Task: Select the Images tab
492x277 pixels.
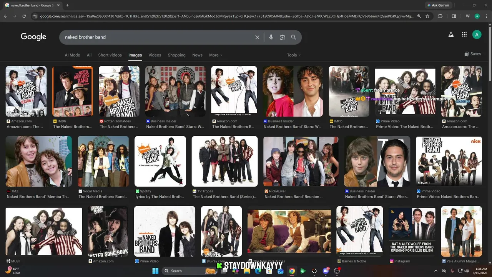Action: (135, 55)
